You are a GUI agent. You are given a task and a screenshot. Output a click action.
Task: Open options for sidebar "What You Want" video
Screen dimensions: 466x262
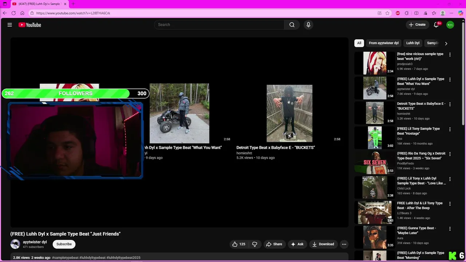450,79
